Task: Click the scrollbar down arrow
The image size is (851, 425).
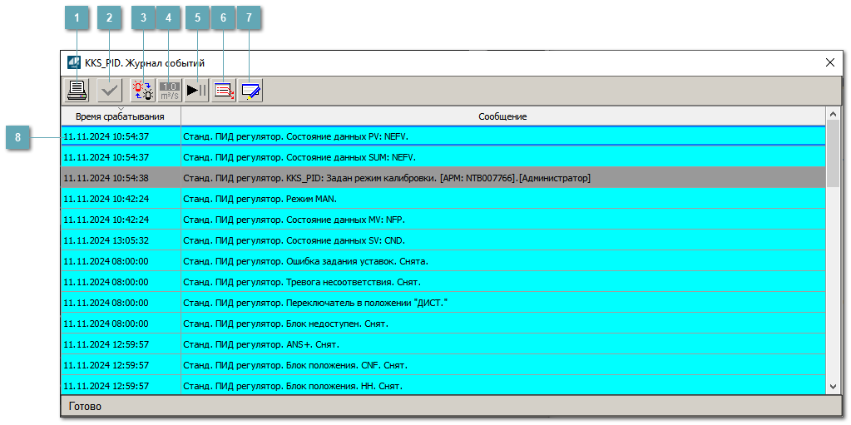Action: point(833,386)
